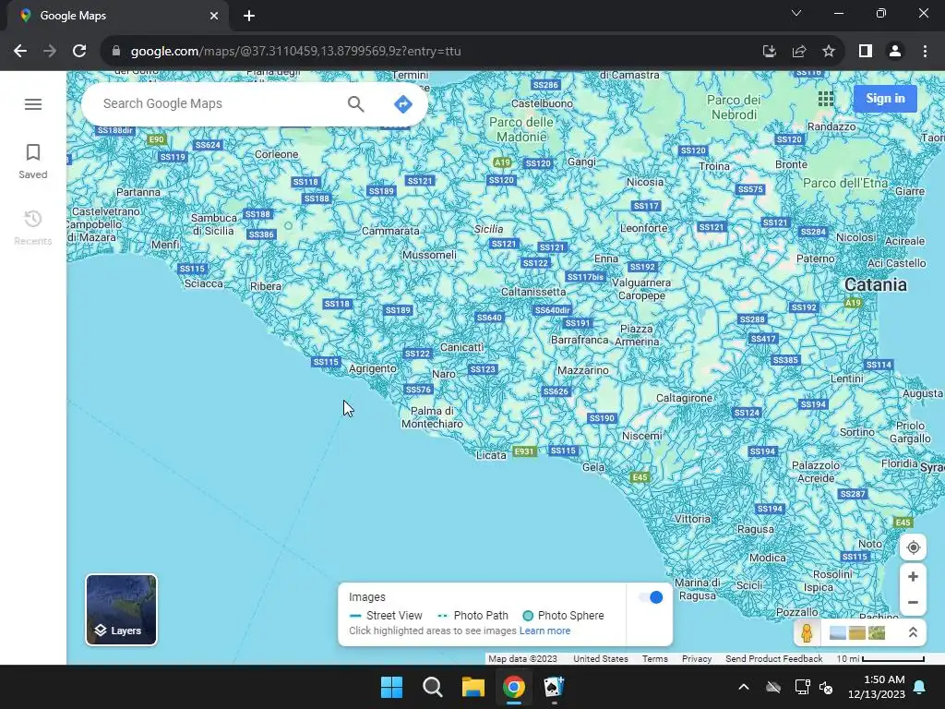Bookmark this page with the star icon

829,52
